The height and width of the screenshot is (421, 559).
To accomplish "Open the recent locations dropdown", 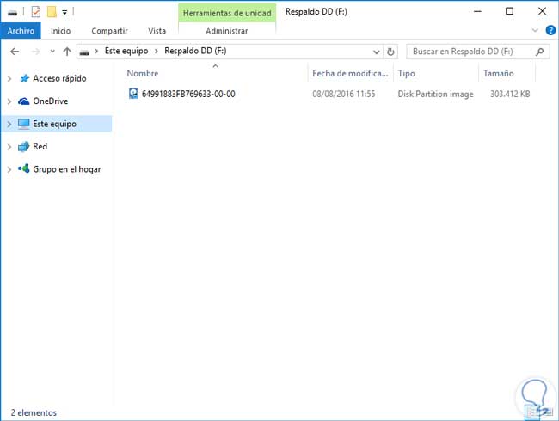I will pos(52,52).
